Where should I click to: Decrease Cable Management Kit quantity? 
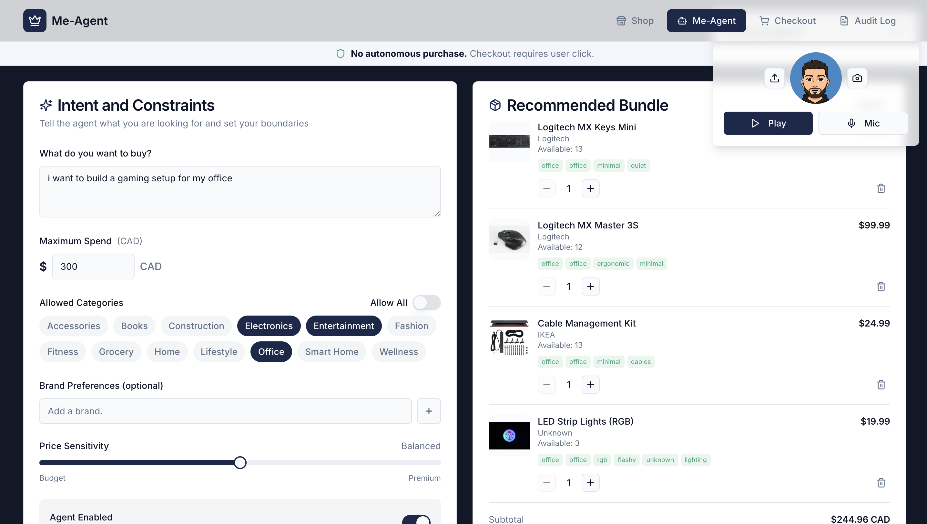point(546,385)
